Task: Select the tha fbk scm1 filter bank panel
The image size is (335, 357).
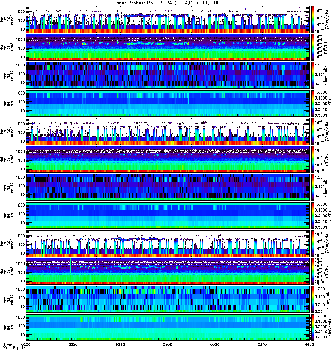Action: (x=168, y=104)
